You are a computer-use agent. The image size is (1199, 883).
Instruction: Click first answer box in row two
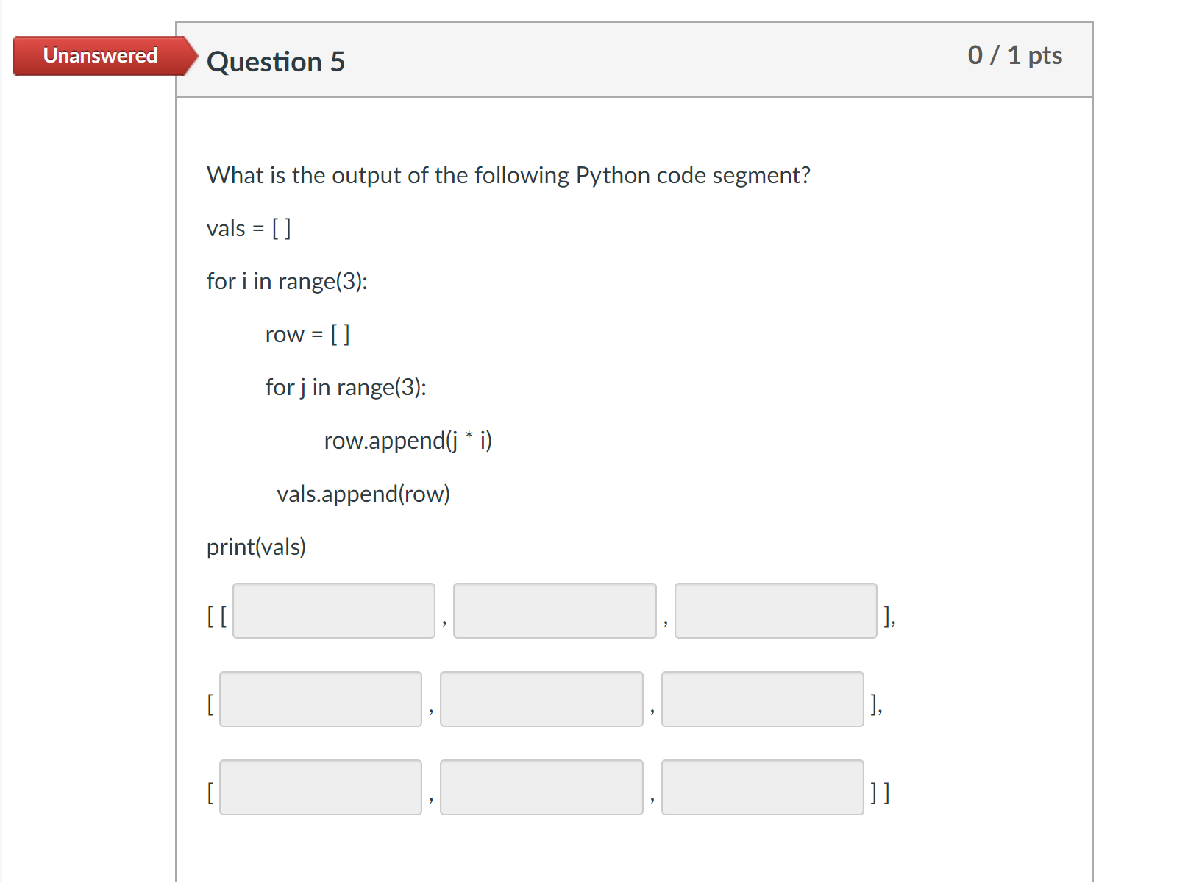tap(321, 699)
